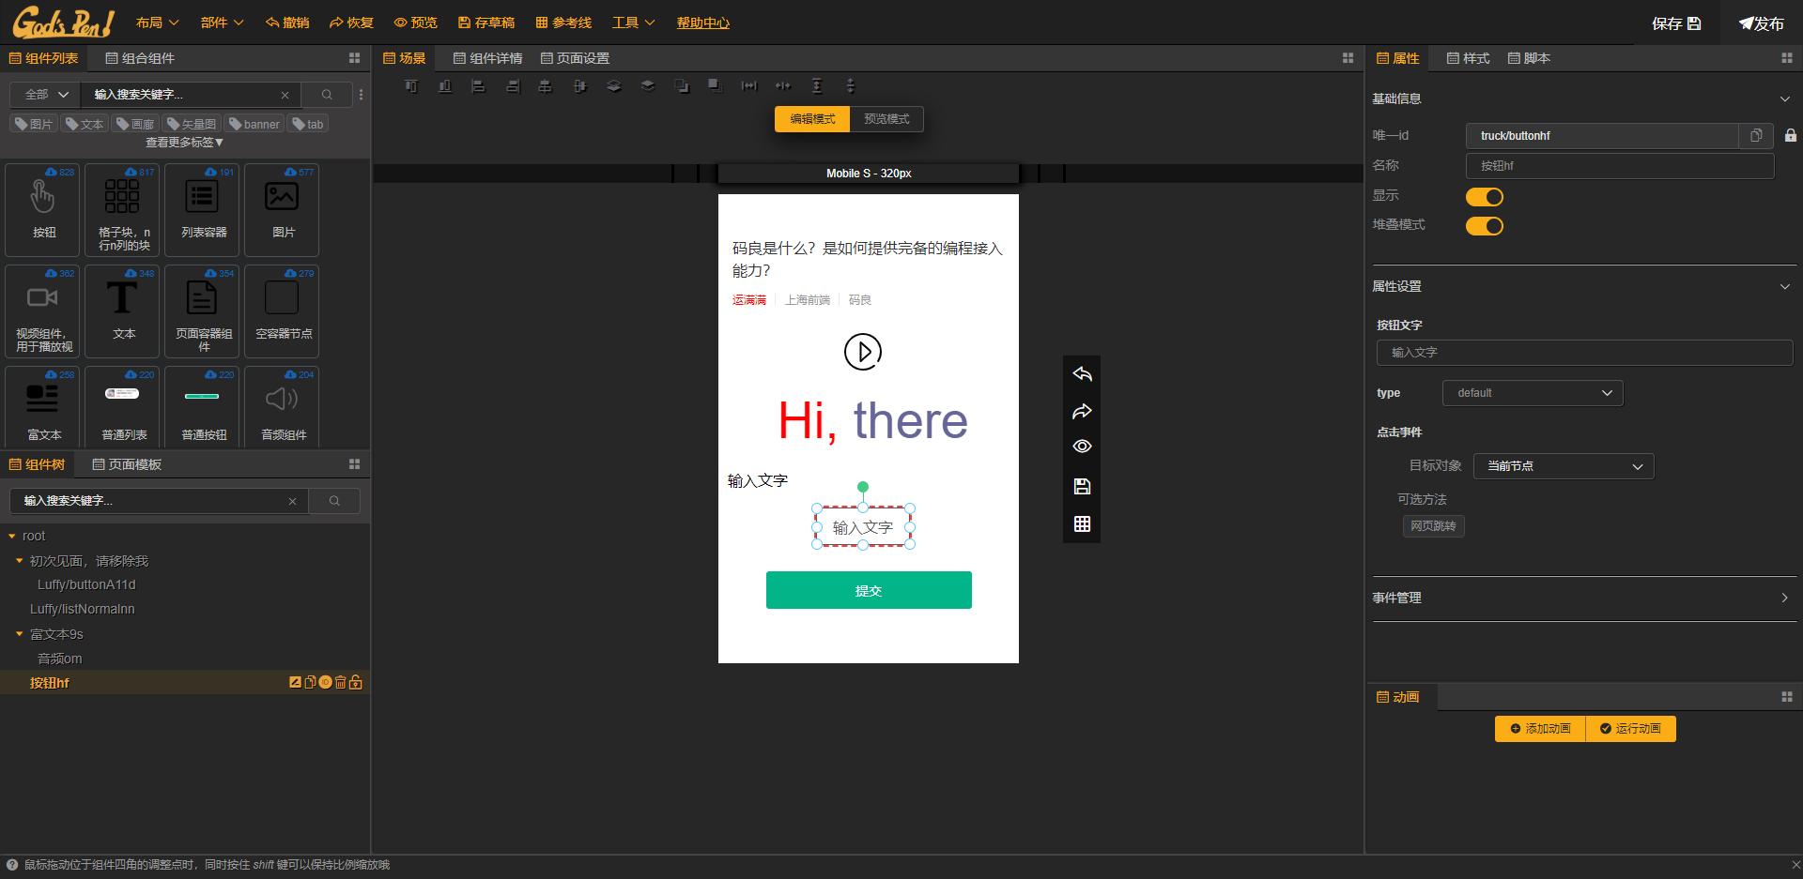Toggle the 显示 visibility switch
Viewport: 1803px width, 879px height.
click(1485, 197)
